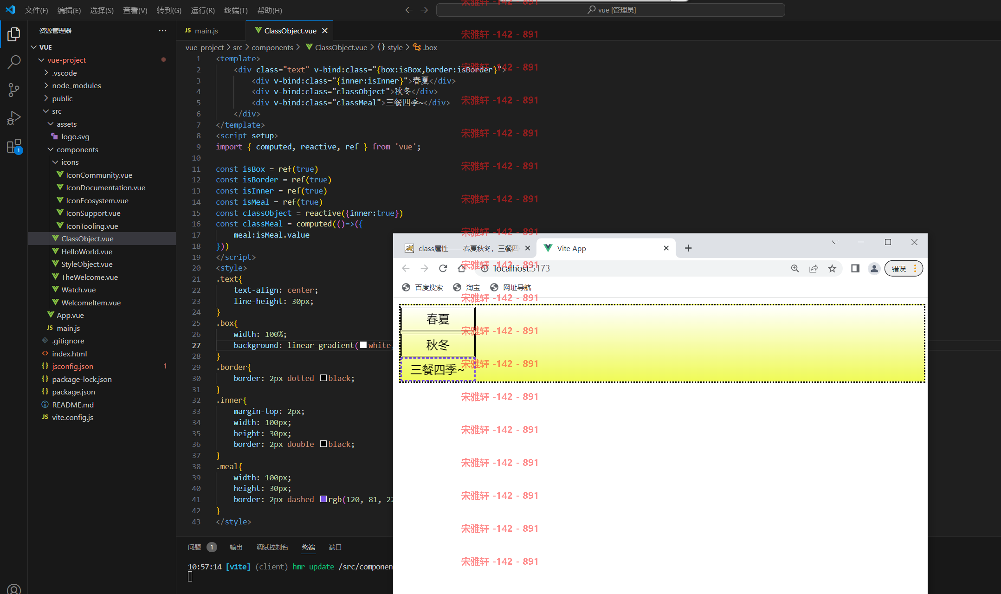1001x594 pixels.
Task: Open the Source Control view
Action: pos(14,90)
